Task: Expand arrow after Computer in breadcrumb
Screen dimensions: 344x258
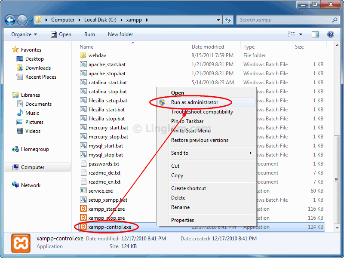Action: click(x=80, y=20)
